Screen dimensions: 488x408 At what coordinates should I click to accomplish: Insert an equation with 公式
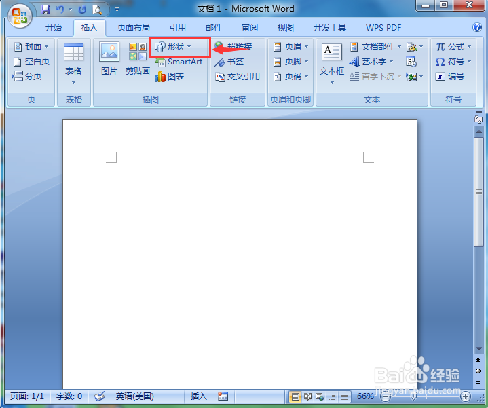coord(454,47)
